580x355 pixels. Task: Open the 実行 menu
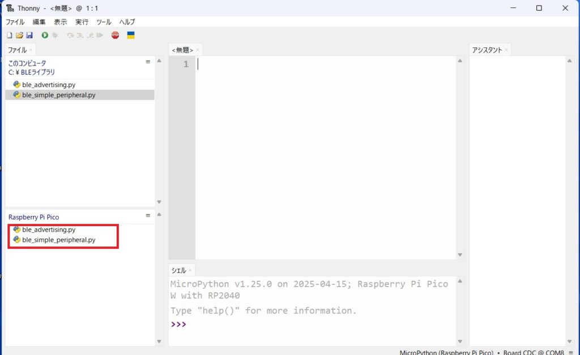pos(82,22)
